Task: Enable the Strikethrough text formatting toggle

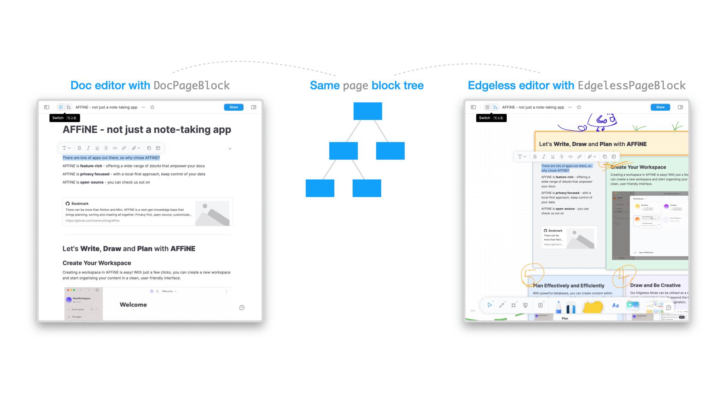Action: pyautogui.click(x=106, y=148)
